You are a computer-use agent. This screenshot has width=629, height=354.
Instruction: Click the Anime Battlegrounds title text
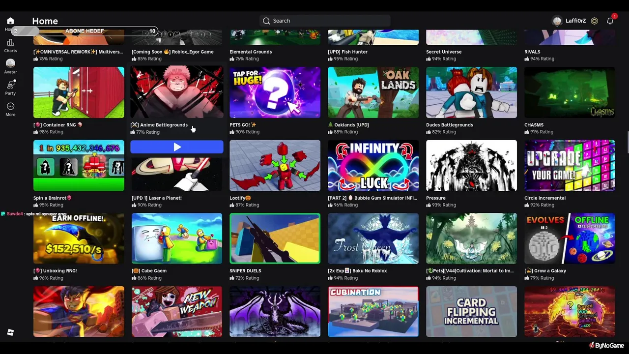click(160, 125)
